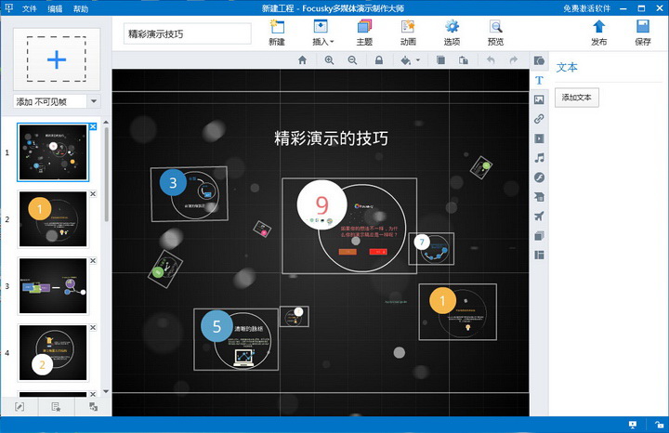Click the home view icon in canvas toolbar
669x433 pixels.
pyautogui.click(x=303, y=60)
